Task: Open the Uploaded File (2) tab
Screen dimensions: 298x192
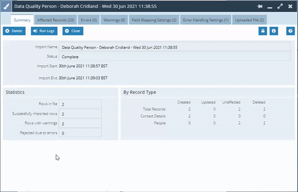Action: coord(249,20)
